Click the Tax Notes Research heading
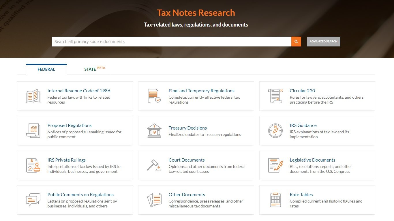Image resolution: width=394 pixels, height=221 pixels. [x=196, y=13]
